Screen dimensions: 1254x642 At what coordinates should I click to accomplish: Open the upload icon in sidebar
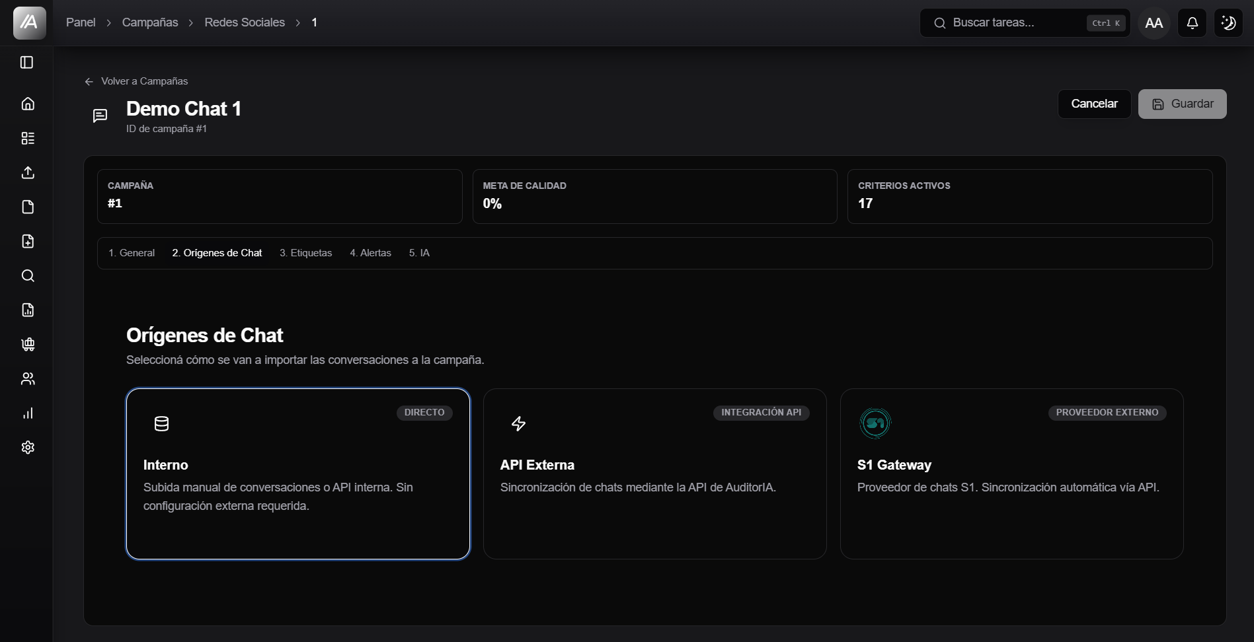(x=28, y=172)
